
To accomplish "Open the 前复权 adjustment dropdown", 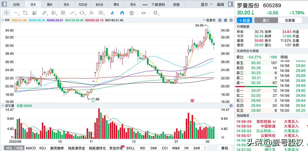I will pos(210,20).
